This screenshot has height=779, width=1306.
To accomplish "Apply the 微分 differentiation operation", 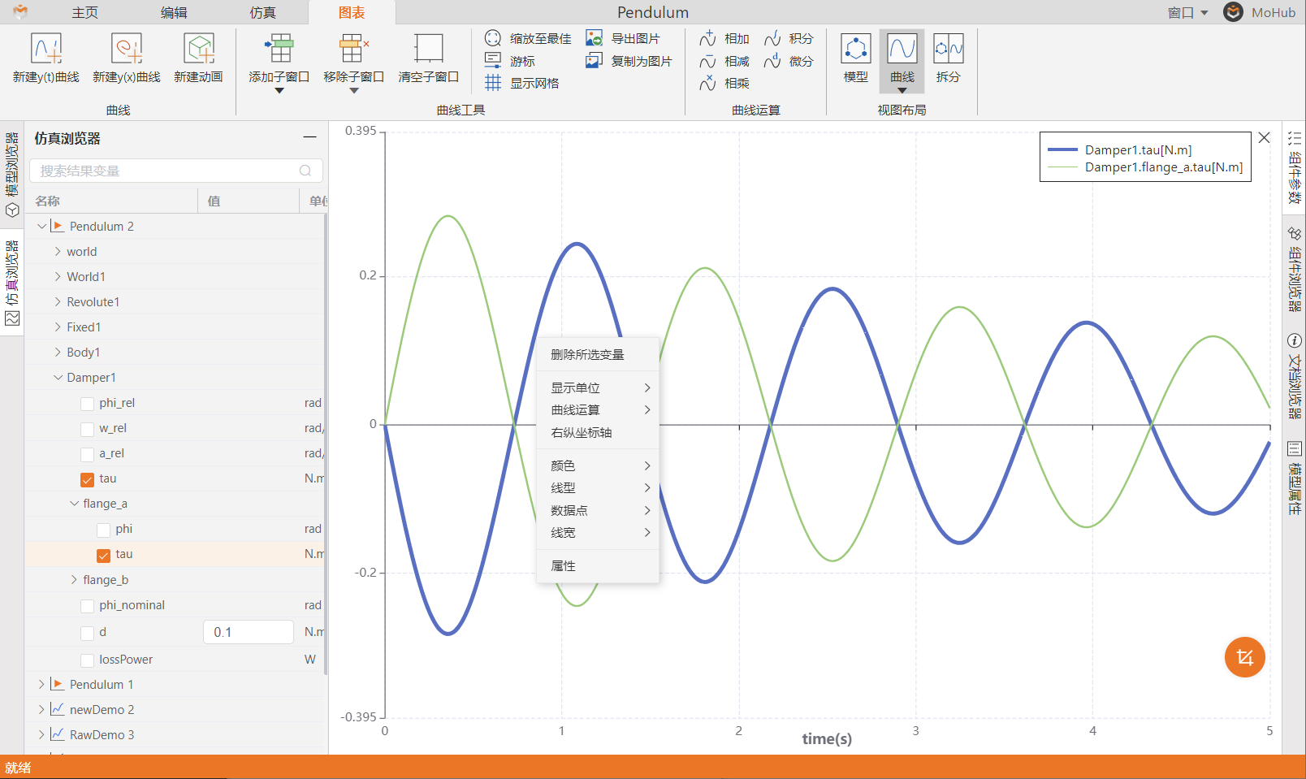I will (x=789, y=61).
